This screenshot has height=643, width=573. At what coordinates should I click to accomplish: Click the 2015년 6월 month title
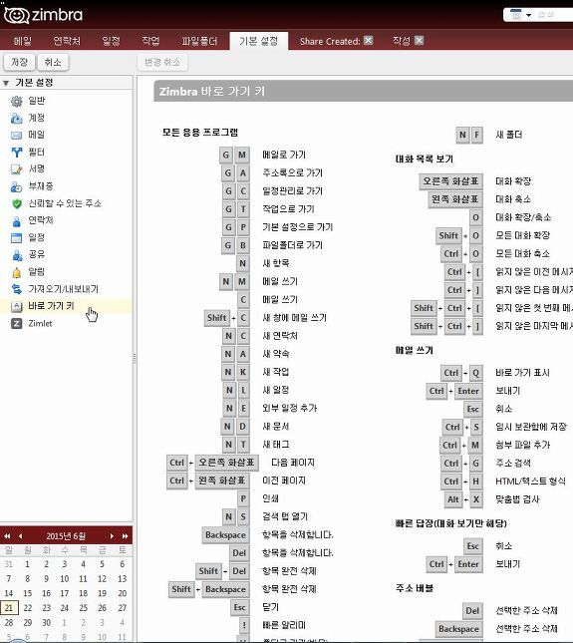coord(66,536)
